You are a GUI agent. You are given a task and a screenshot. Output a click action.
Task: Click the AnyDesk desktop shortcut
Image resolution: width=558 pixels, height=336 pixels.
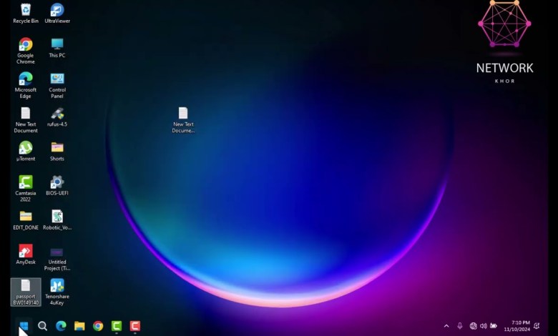26,255
